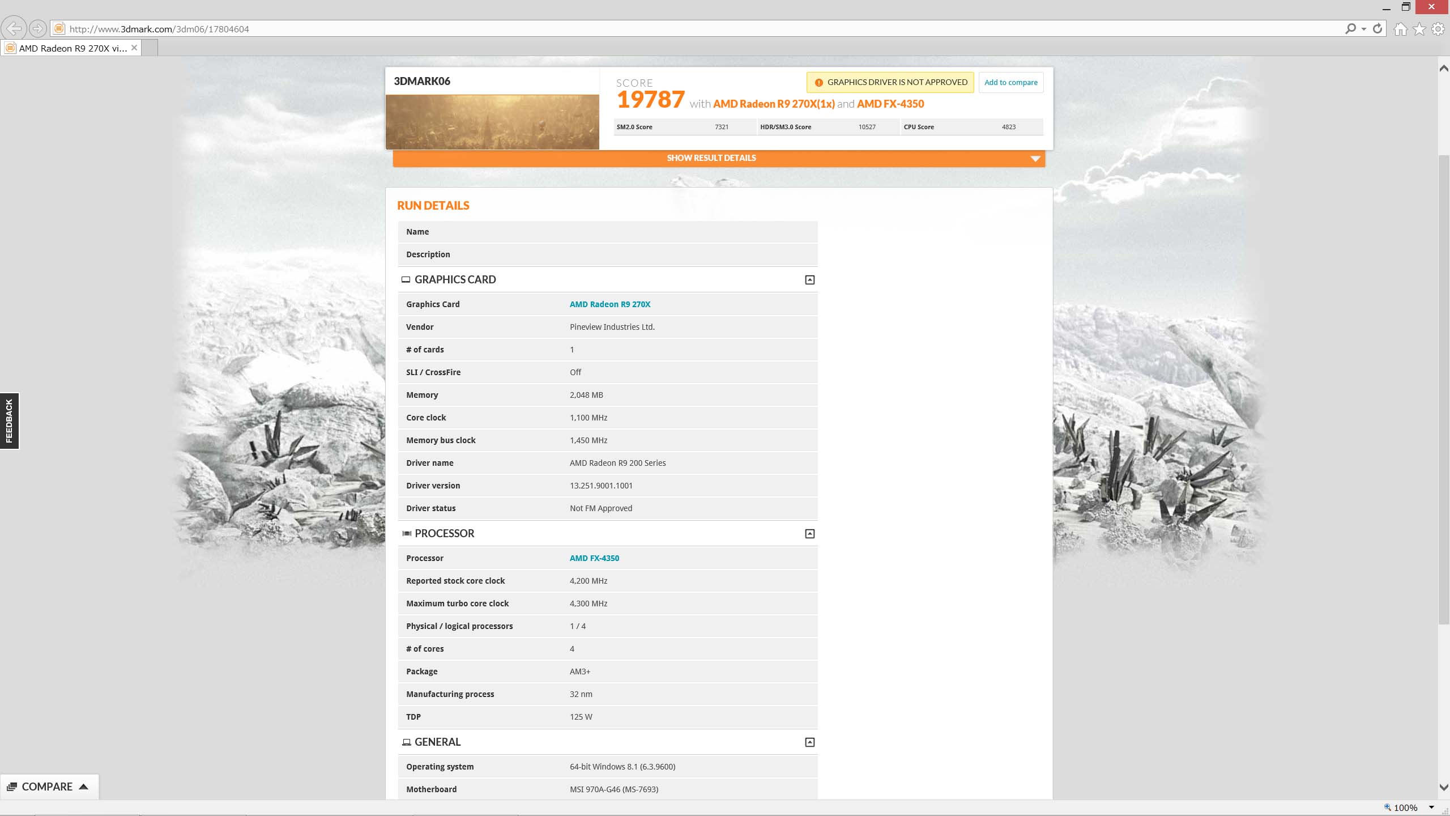Open the address bar autocomplete dropdown arrow

click(x=1364, y=29)
